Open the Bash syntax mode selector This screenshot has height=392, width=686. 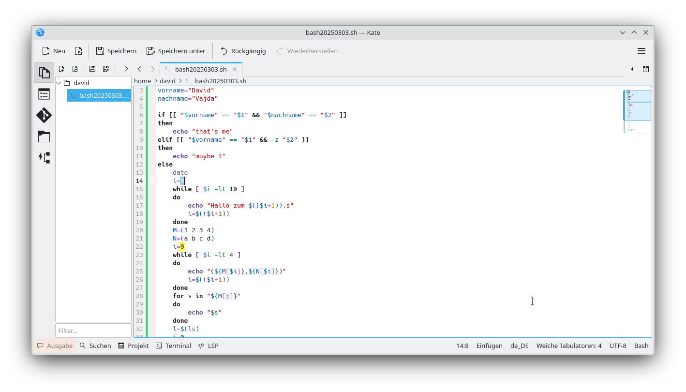coord(641,346)
